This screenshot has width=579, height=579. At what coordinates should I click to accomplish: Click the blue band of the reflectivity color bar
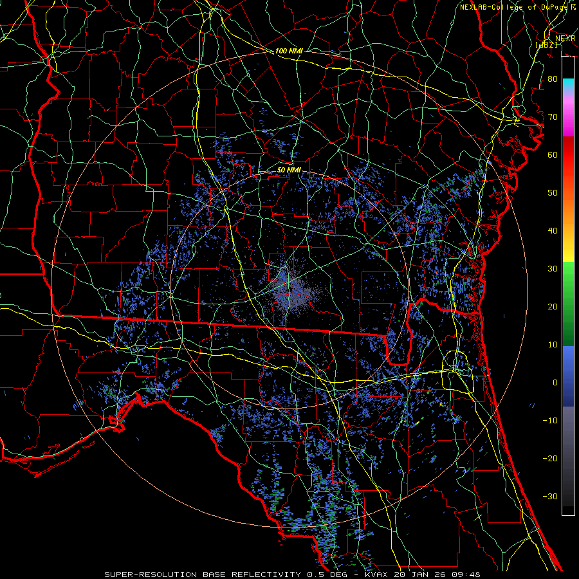click(x=568, y=376)
